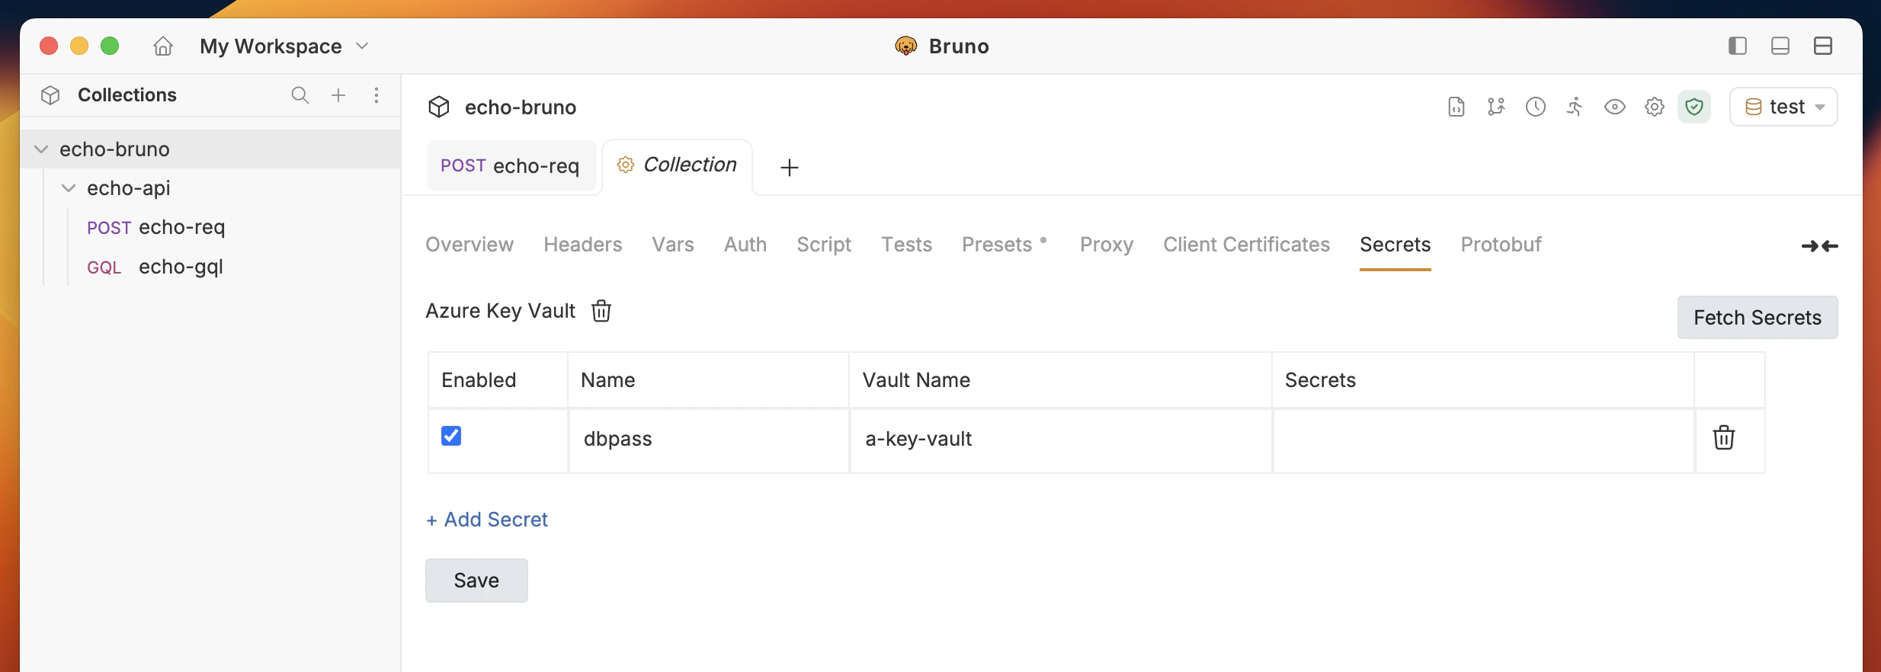This screenshot has height=672, width=1881.
Task: Switch to the Client Certificates tab
Action: tap(1247, 245)
